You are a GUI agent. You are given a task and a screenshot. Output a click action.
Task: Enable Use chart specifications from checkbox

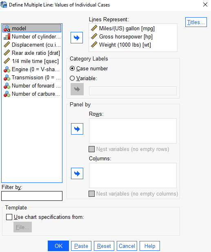click(9, 217)
